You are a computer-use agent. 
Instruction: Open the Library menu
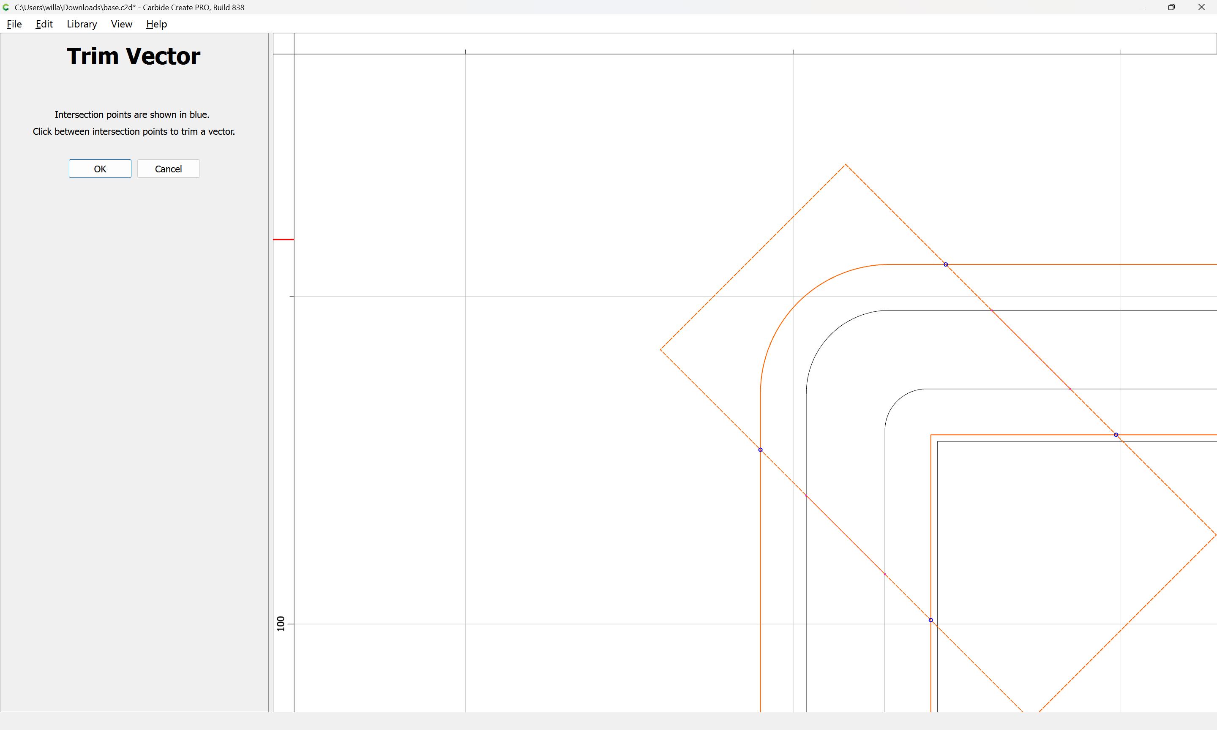point(82,24)
